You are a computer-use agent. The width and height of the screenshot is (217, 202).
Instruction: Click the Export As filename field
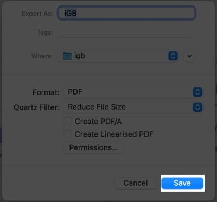pyautogui.click(x=126, y=13)
